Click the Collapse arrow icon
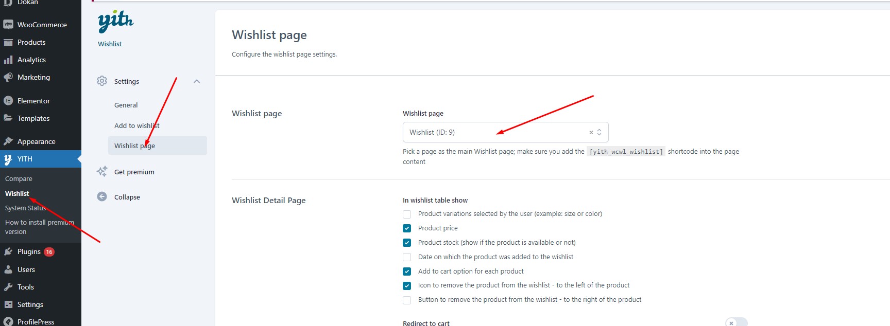 (102, 196)
